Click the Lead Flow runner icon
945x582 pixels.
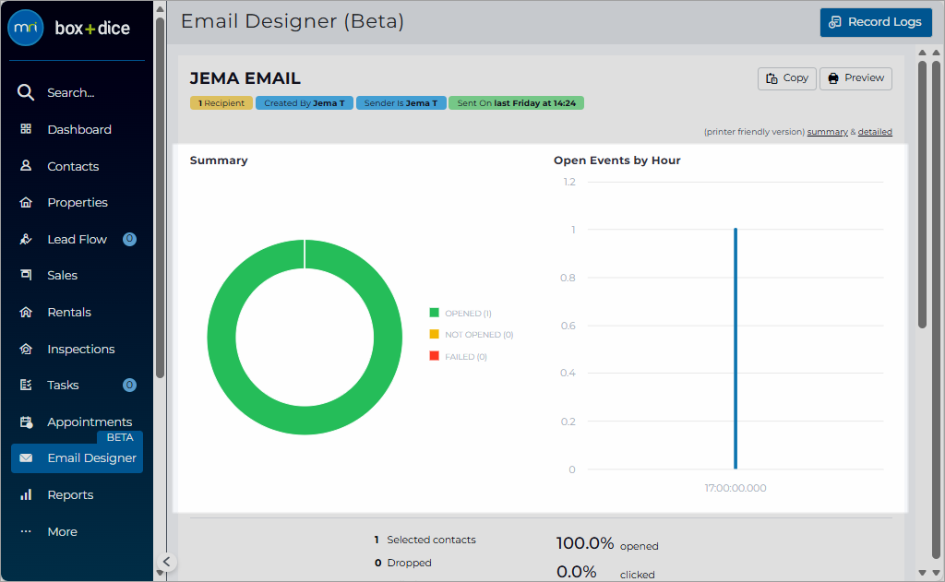pos(26,239)
